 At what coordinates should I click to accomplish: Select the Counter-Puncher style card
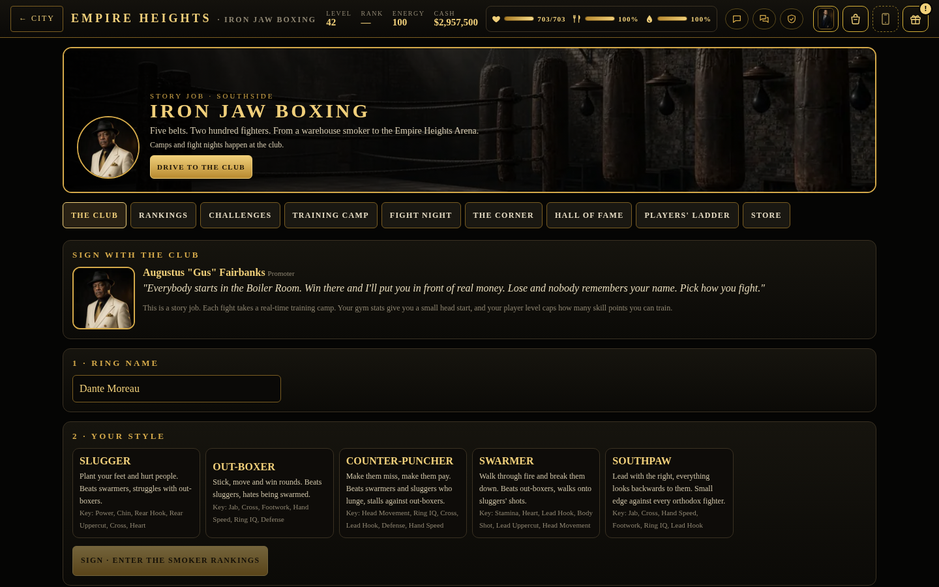click(x=403, y=493)
